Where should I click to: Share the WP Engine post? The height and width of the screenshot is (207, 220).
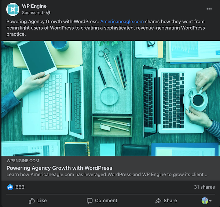tap(166, 201)
